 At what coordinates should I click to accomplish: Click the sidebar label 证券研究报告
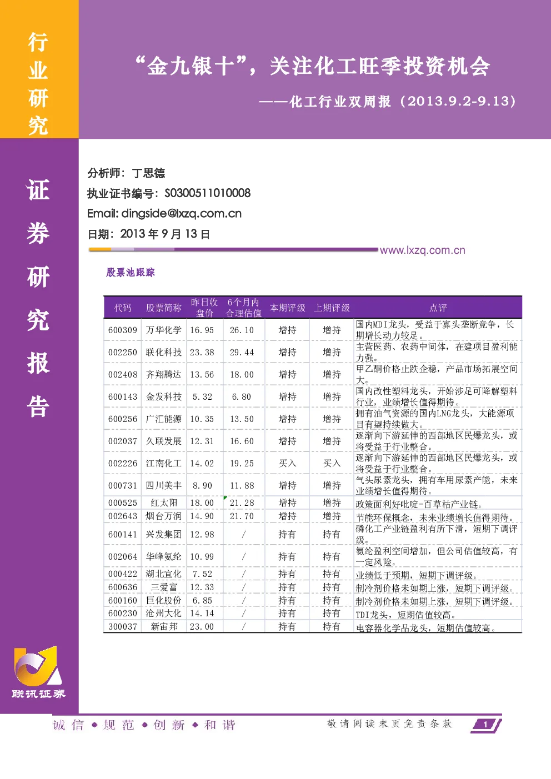[38, 298]
